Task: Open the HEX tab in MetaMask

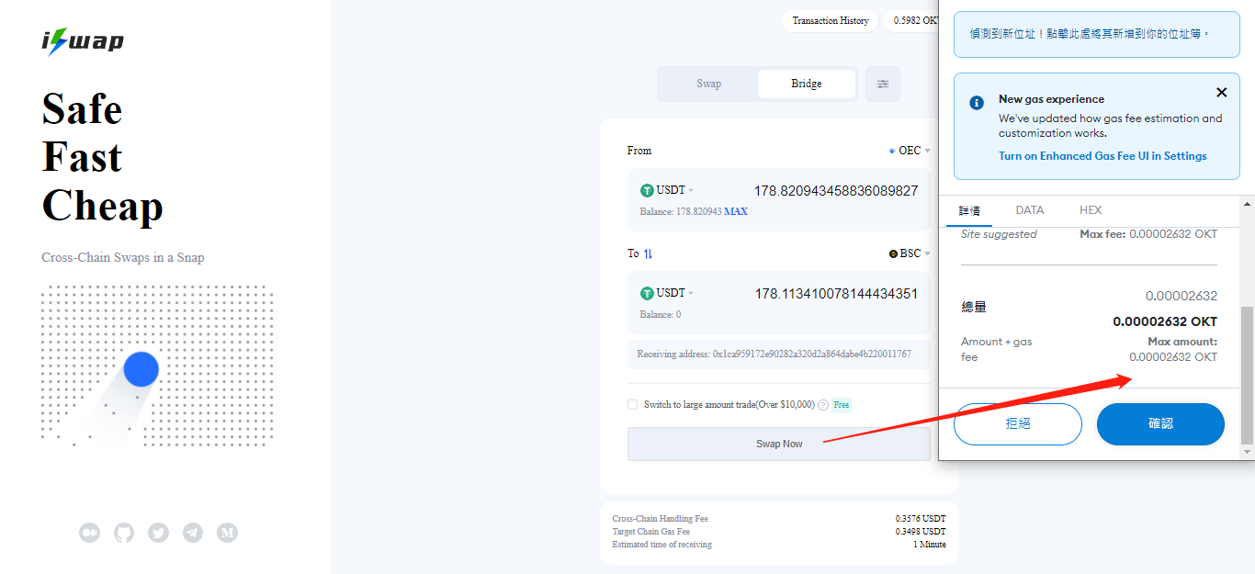Action: (1091, 210)
